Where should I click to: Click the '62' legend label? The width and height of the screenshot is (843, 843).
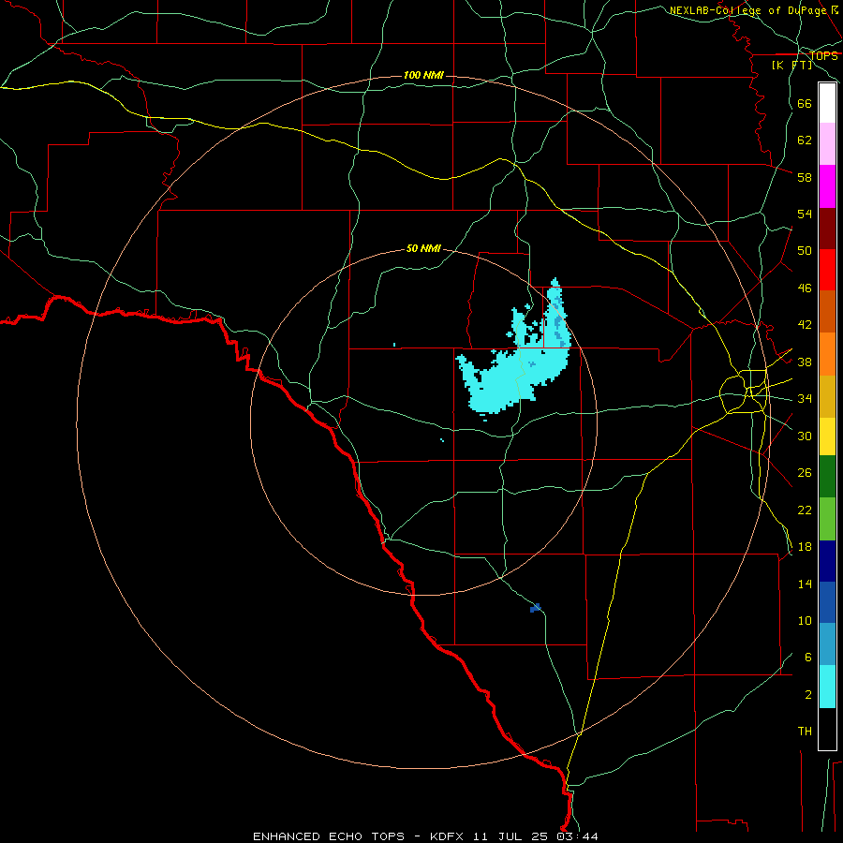[805, 140]
